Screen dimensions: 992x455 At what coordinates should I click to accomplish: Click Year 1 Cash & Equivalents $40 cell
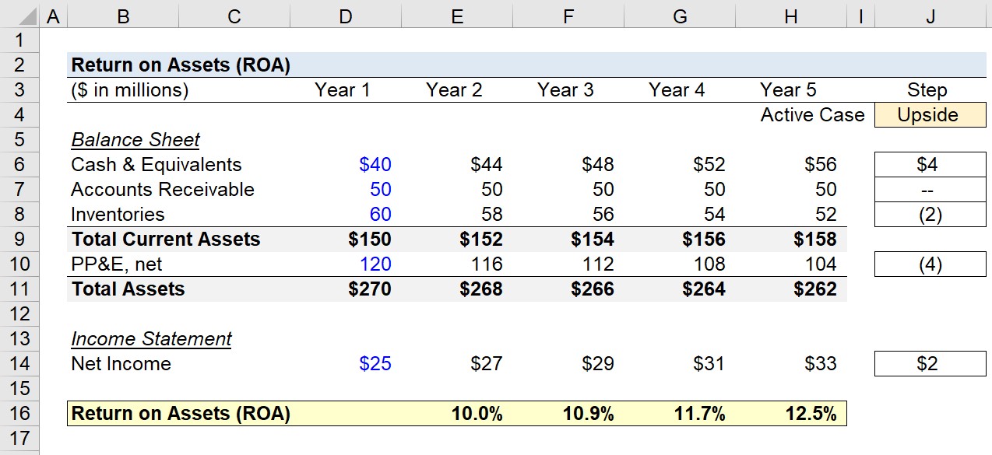(346, 165)
